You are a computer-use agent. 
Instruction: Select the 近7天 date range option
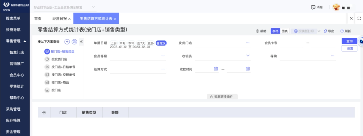[141, 43]
